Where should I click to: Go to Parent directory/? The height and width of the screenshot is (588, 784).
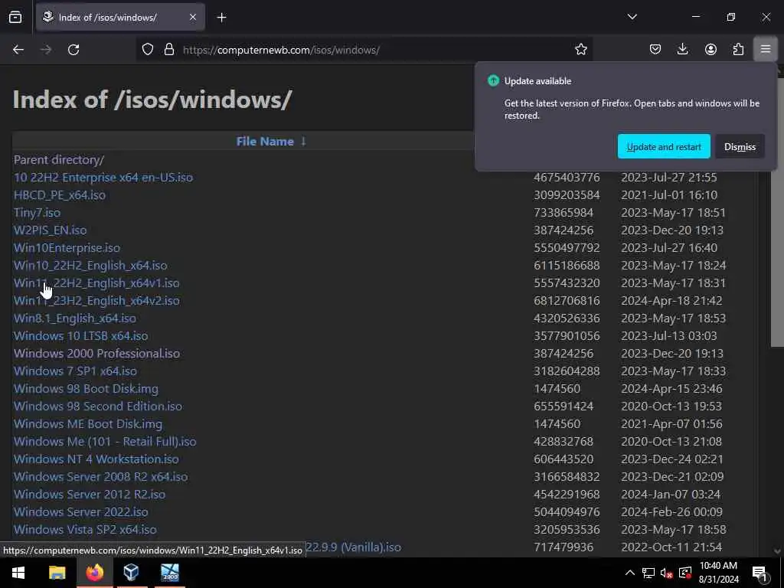point(59,160)
